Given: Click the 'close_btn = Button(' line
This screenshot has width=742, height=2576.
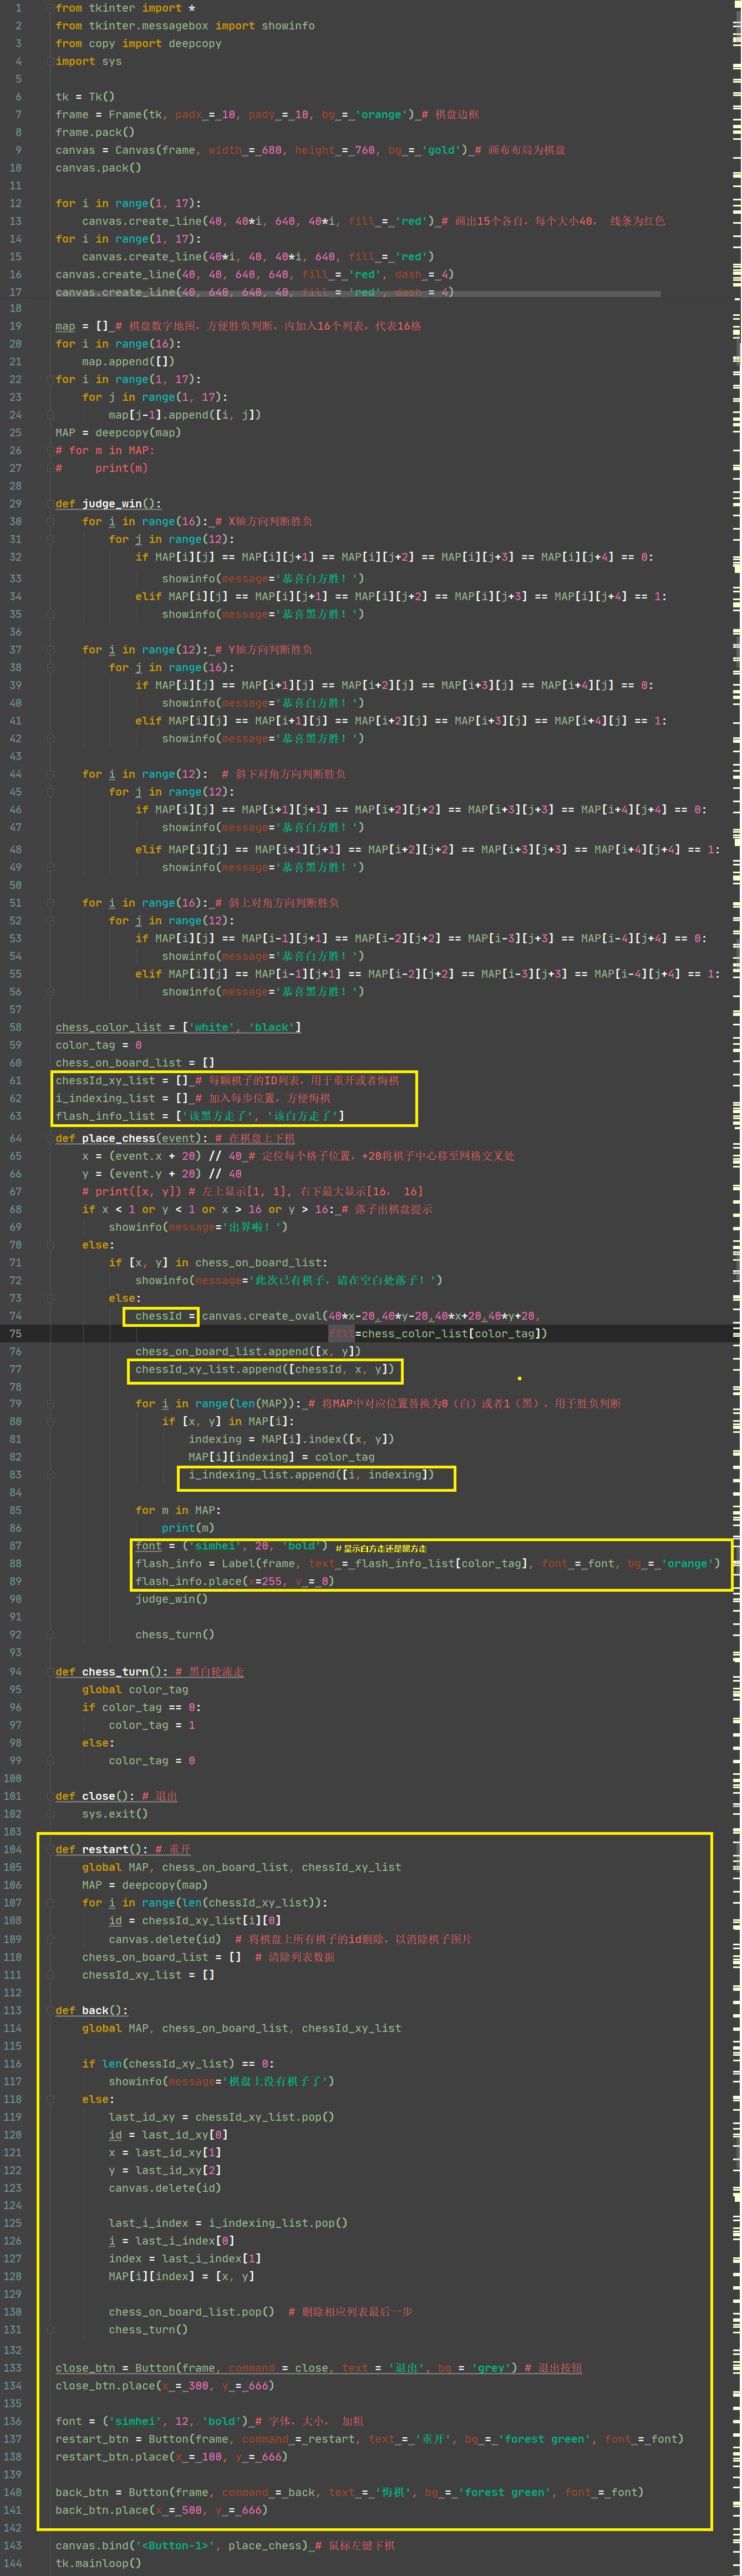Looking at the screenshot, I should click(318, 2368).
